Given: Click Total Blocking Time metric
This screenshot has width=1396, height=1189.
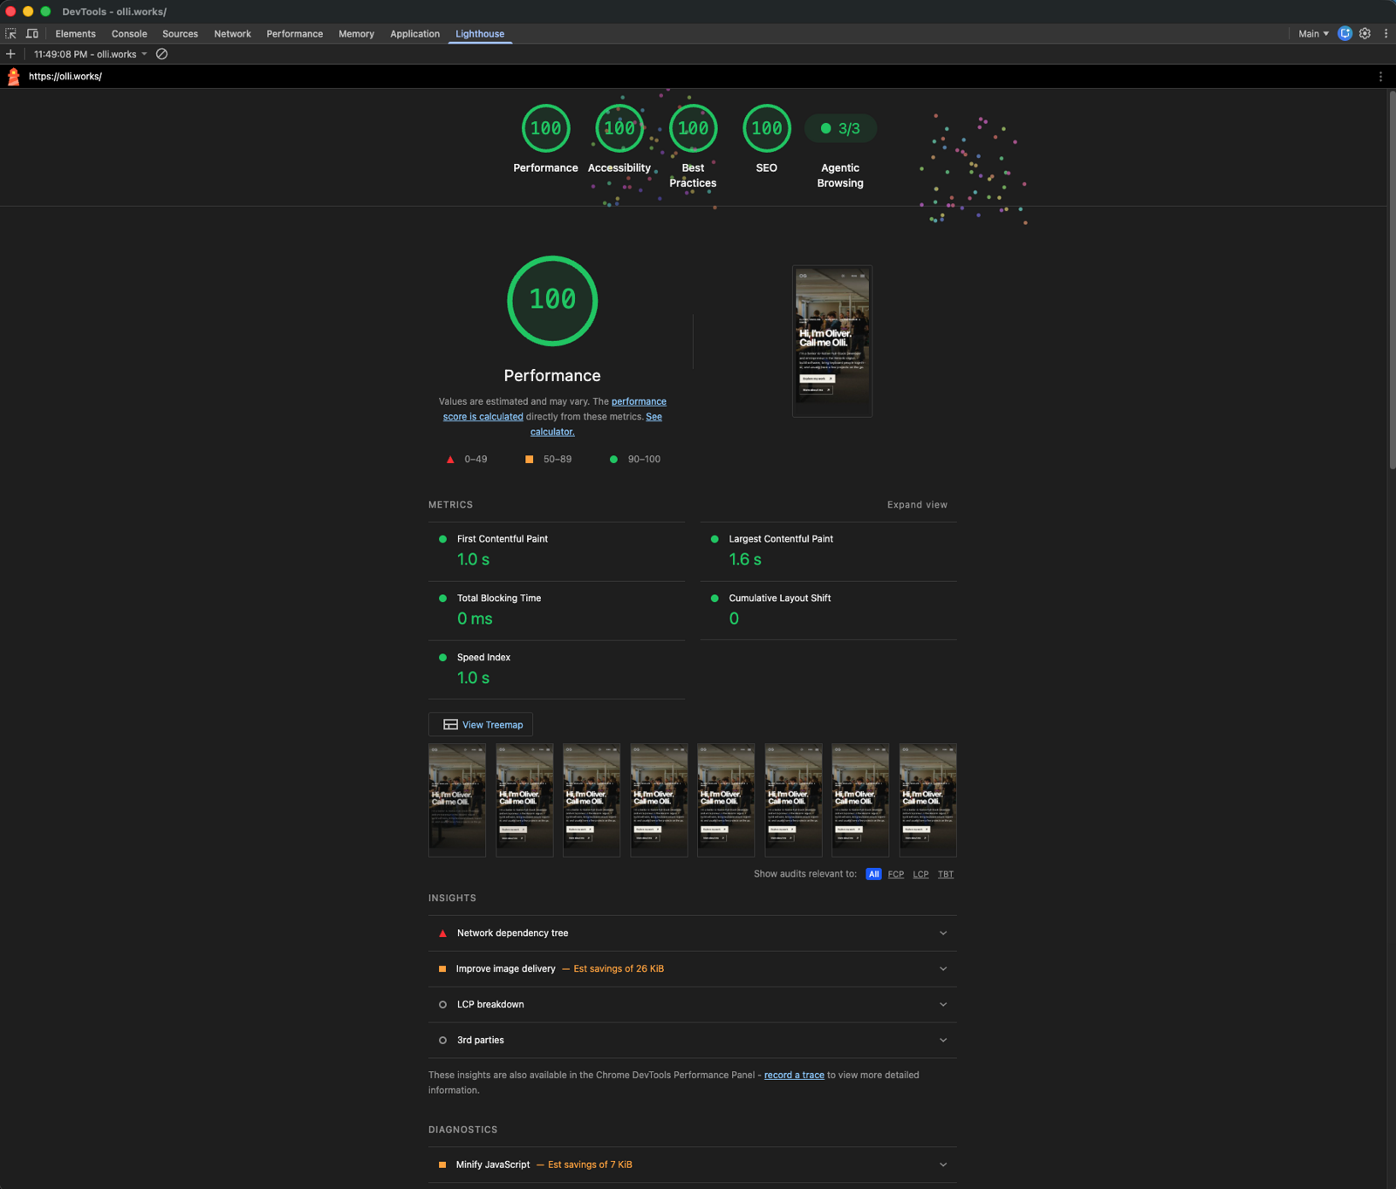Looking at the screenshot, I should click(x=557, y=611).
